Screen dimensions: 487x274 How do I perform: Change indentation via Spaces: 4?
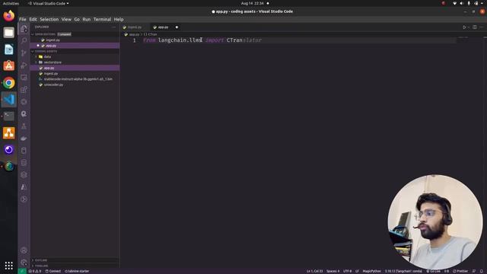(333, 271)
